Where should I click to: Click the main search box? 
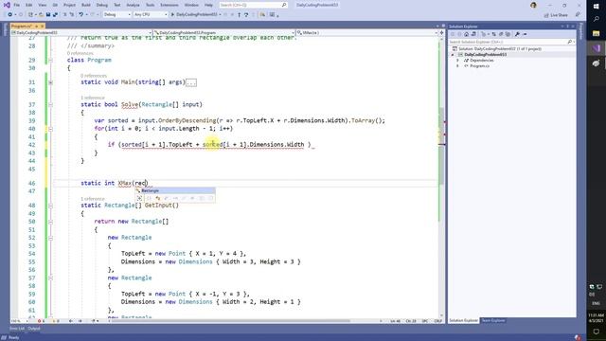coord(253,5)
